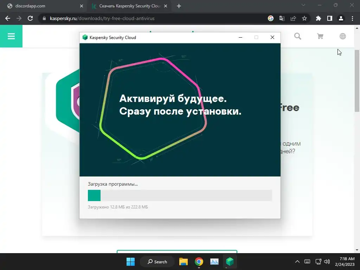Viewport: 360px width, 270px height.
Task: Close the discordapp.com tab
Action: tap(82, 6)
